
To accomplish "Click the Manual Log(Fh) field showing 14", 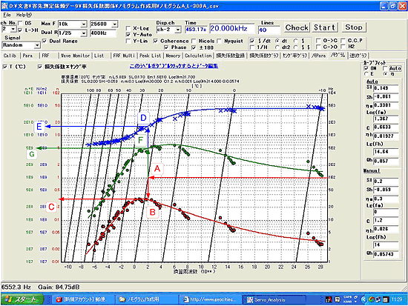I will [x=386, y=245].
